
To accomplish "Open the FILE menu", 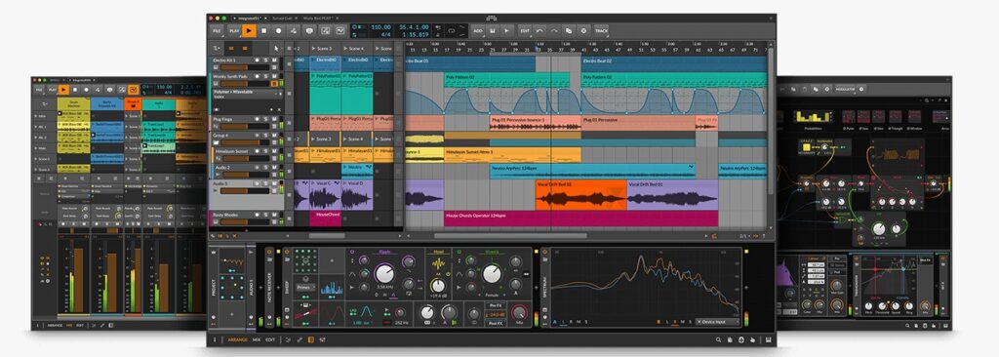I will click(x=217, y=30).
